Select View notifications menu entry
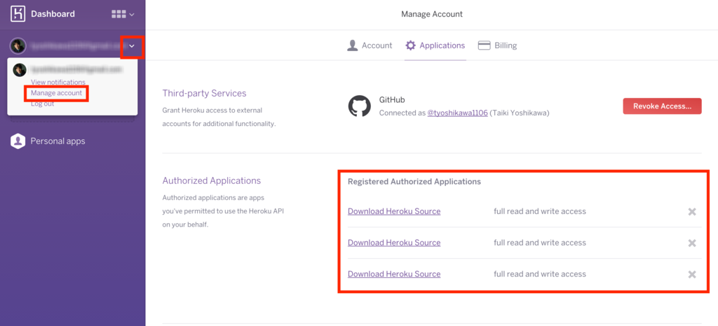The image size is (718, 326). tap(57, 82)
